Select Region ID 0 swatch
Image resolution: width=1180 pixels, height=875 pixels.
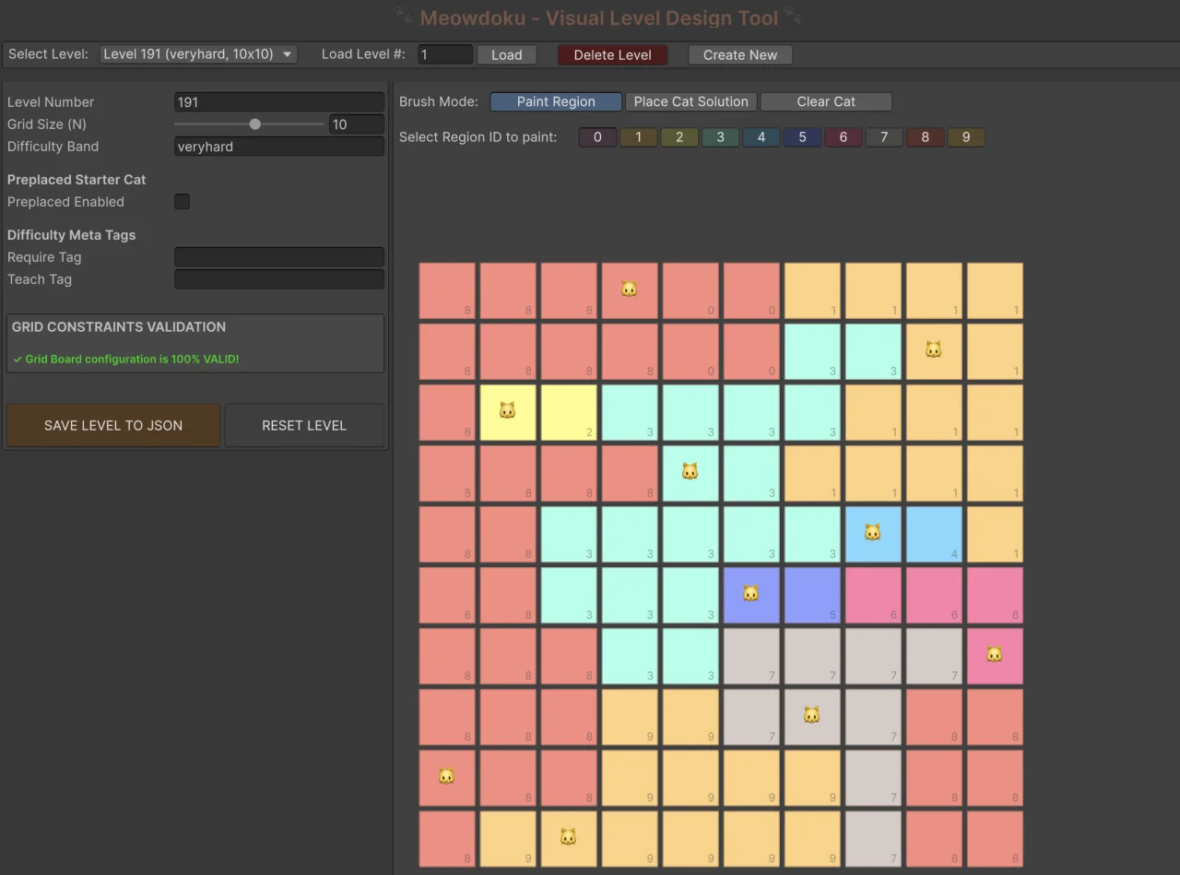[597, 137]
